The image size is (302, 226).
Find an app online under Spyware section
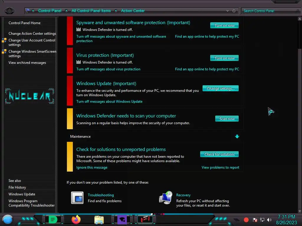207,36
